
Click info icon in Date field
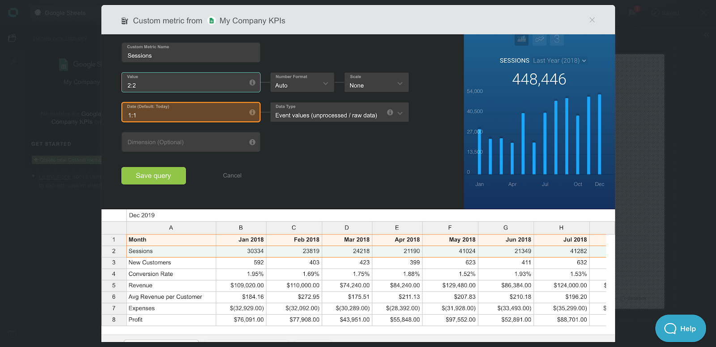click(x=252, y=112)
